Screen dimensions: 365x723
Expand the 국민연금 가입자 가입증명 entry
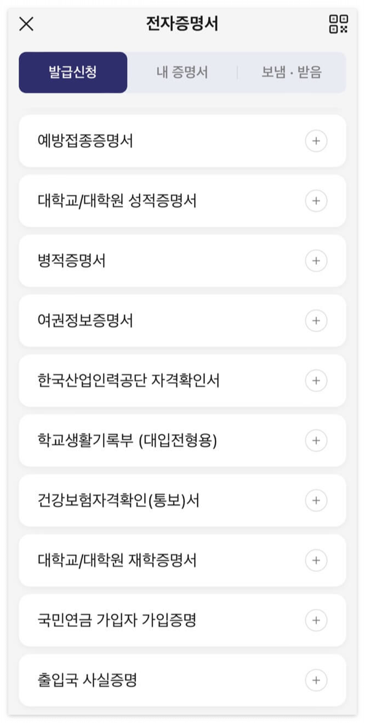tap(316, 620)
